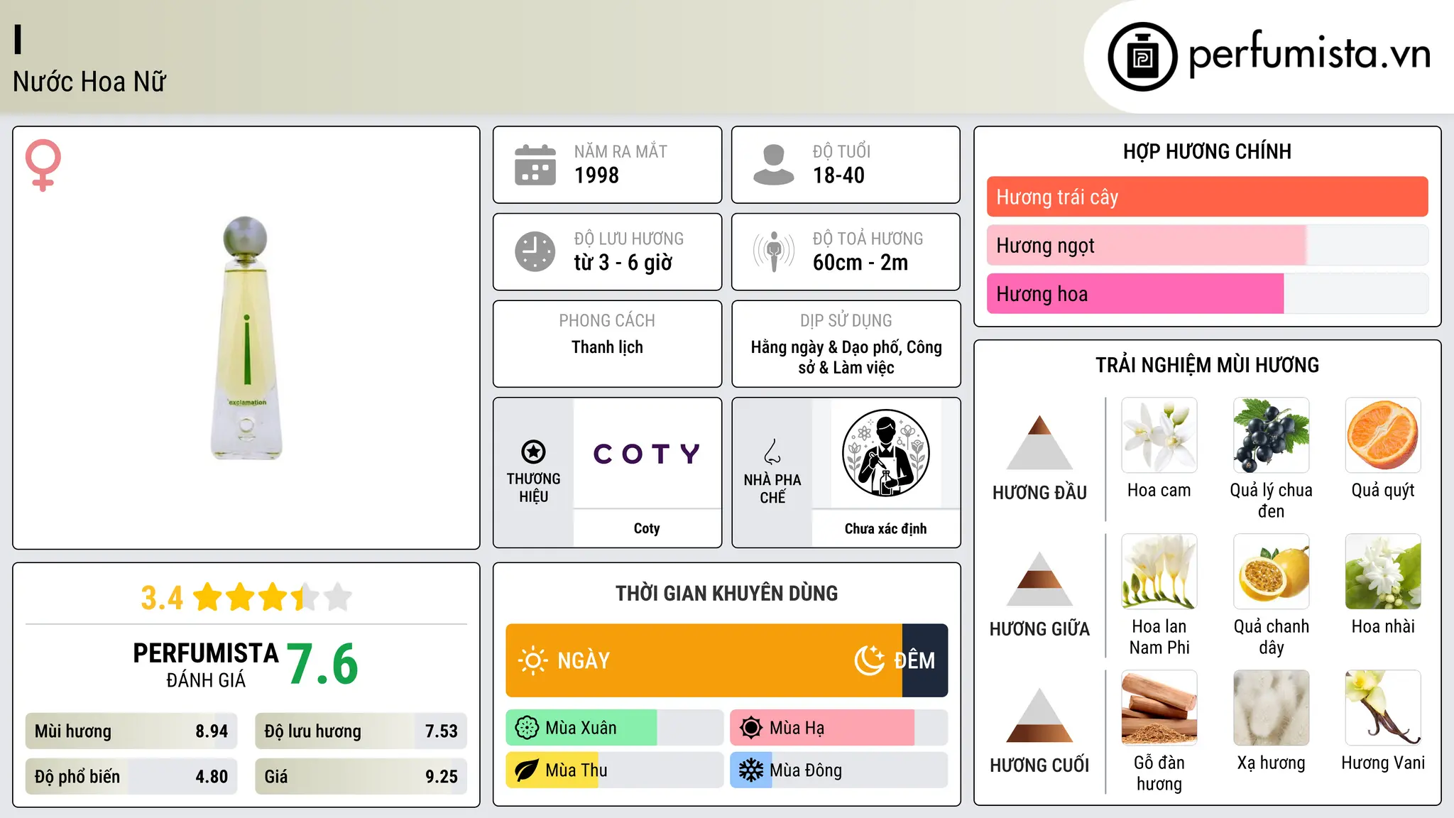Click the top note pyramid icon Hương đầu

click(x=1039, y=442)
